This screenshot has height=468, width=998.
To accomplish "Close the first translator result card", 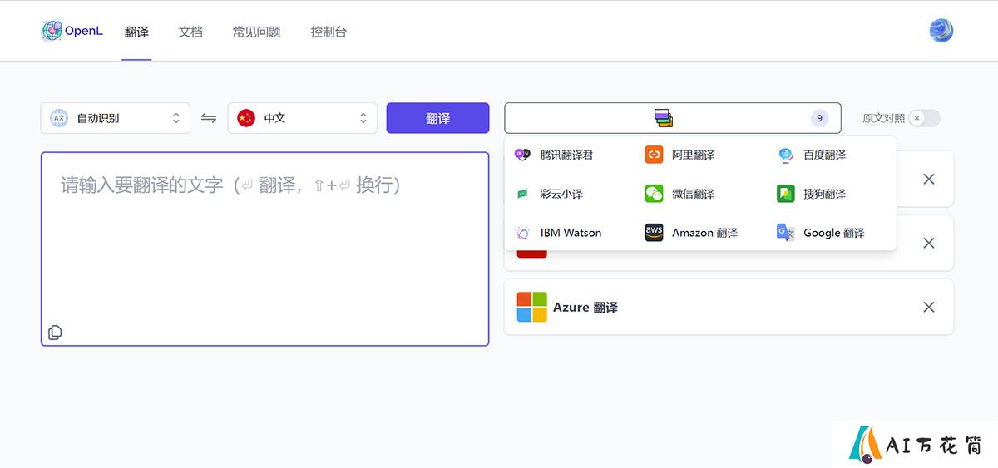I will pos(929,179).
